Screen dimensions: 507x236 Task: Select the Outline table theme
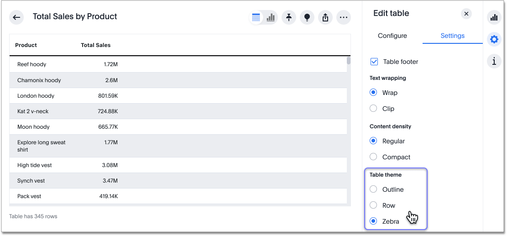(x=374, y=189)
